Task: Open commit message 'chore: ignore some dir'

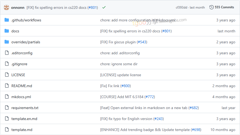Action: (x=119, y=64)
